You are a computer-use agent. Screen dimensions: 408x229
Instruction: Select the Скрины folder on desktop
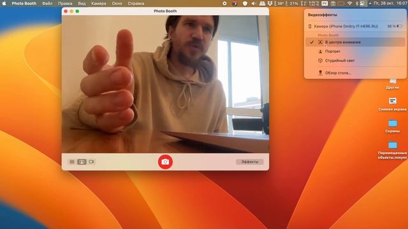tap(393, 126)
